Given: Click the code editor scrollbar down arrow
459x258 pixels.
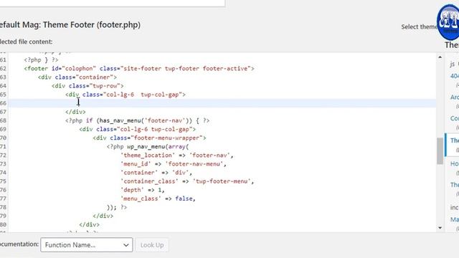Looking at the screenshot, I should pyautogui.click(x=440, y=228).
